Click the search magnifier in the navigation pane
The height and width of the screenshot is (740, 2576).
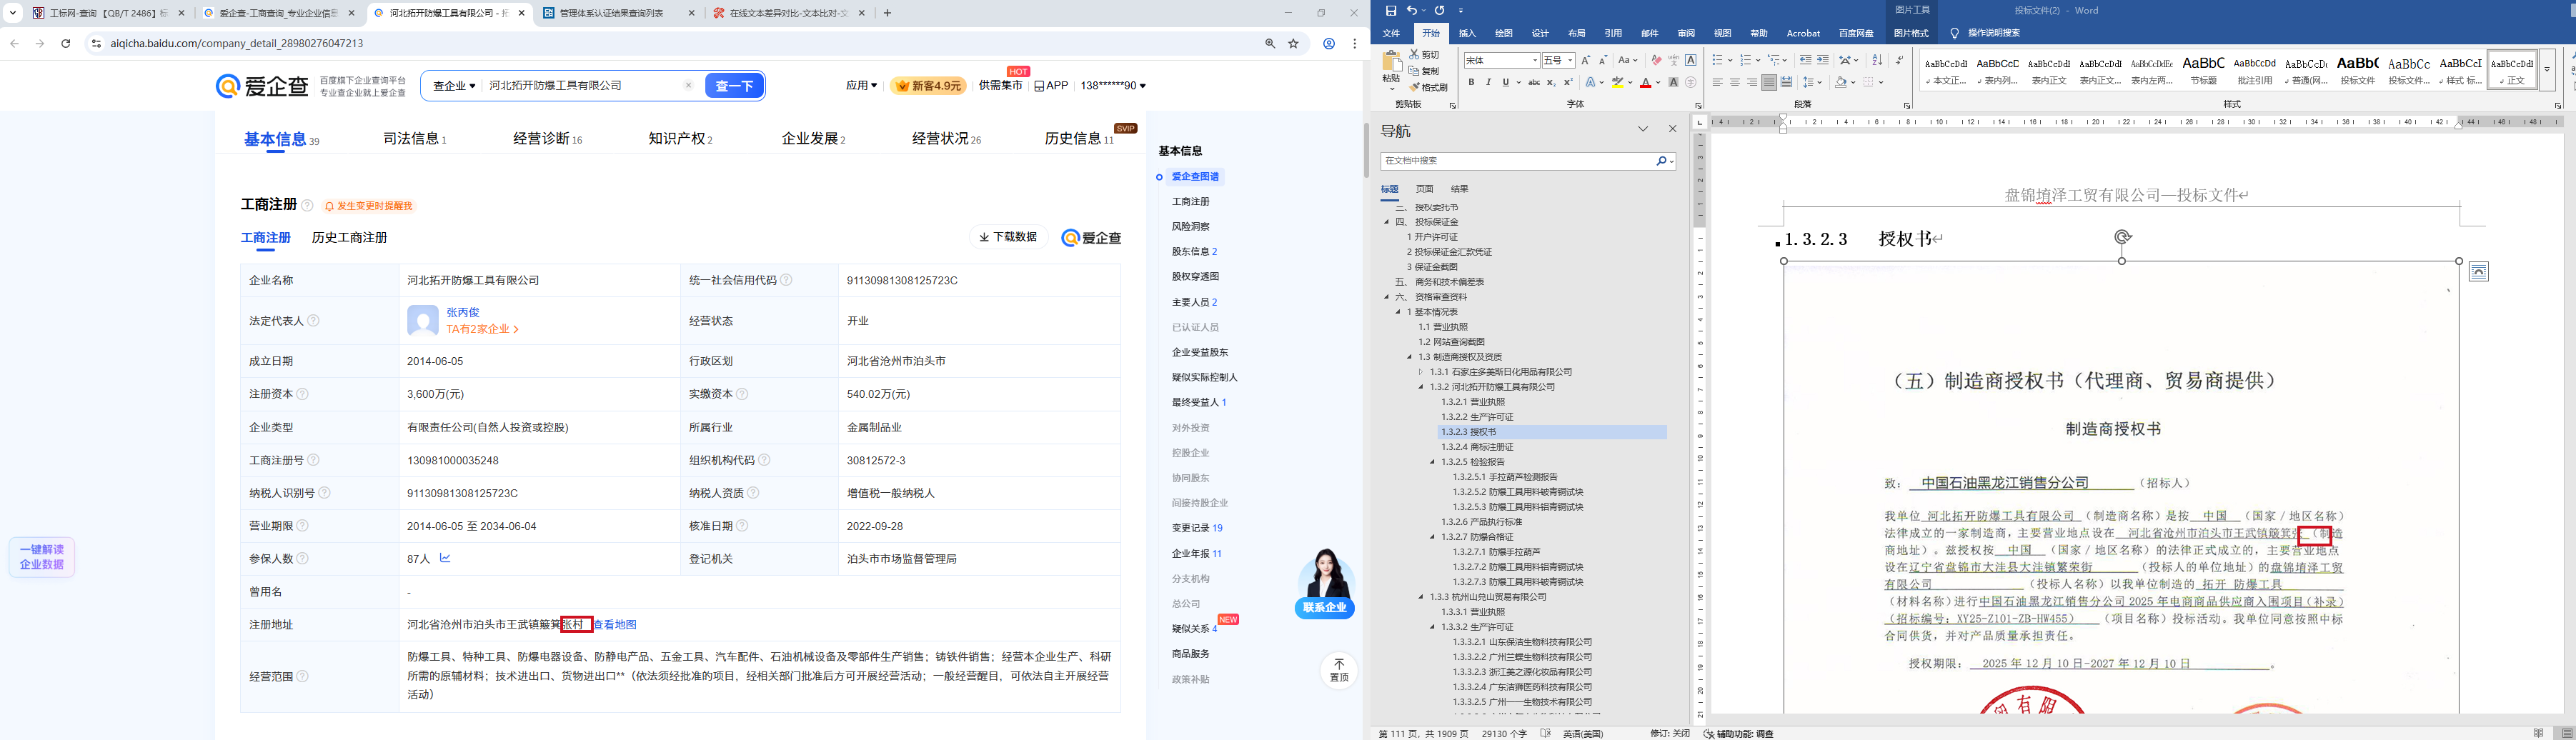coord(1661,161)
